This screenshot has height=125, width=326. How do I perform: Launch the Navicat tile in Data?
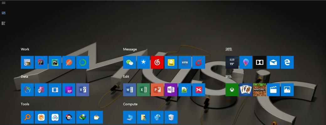coord(27,90)
